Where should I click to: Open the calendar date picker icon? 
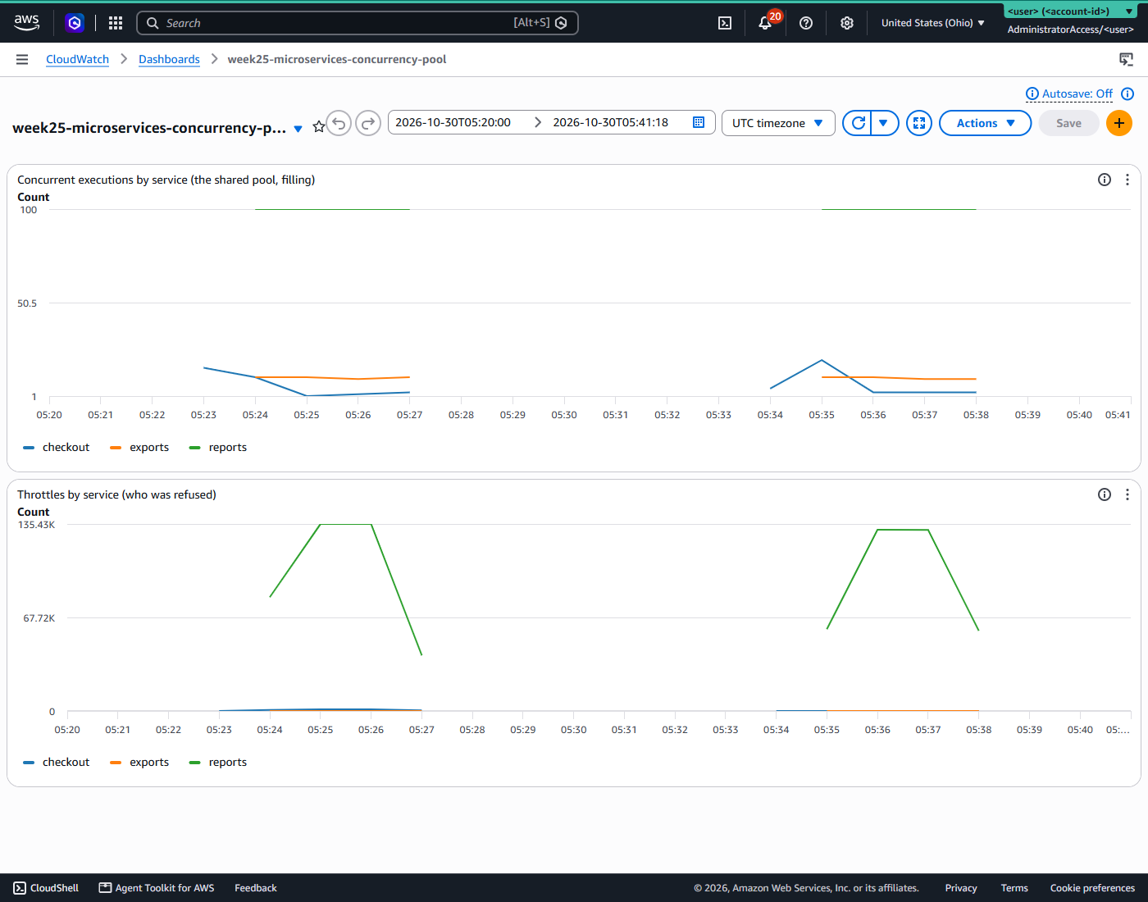699,122
